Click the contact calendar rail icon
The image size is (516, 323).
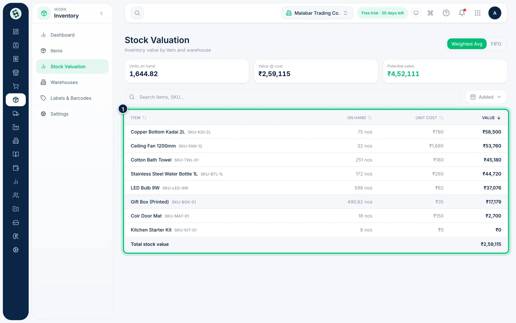15,45
